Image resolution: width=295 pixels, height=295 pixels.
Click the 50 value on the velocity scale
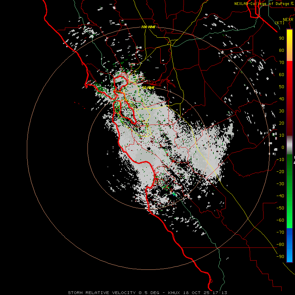[x=282, y=87]
